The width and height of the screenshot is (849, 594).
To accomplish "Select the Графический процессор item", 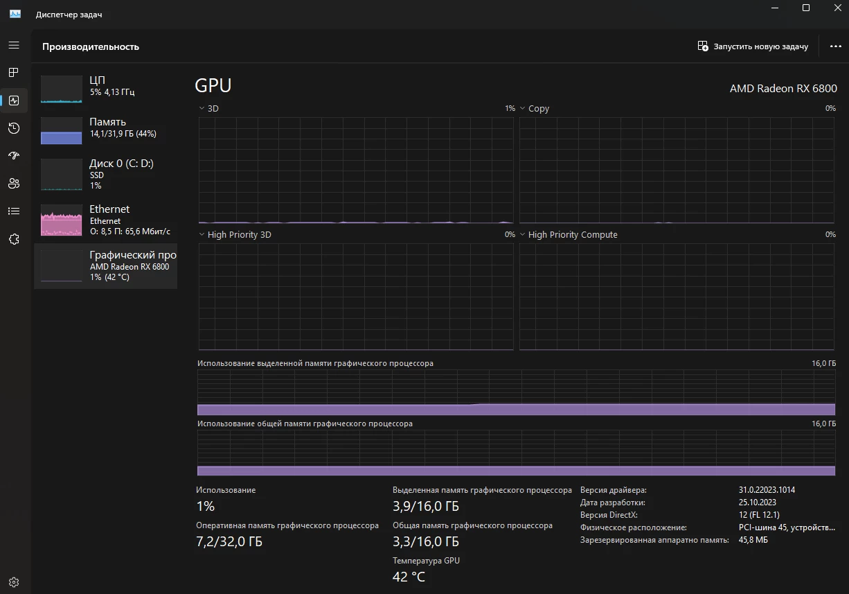I will click(x=105, y=265).
